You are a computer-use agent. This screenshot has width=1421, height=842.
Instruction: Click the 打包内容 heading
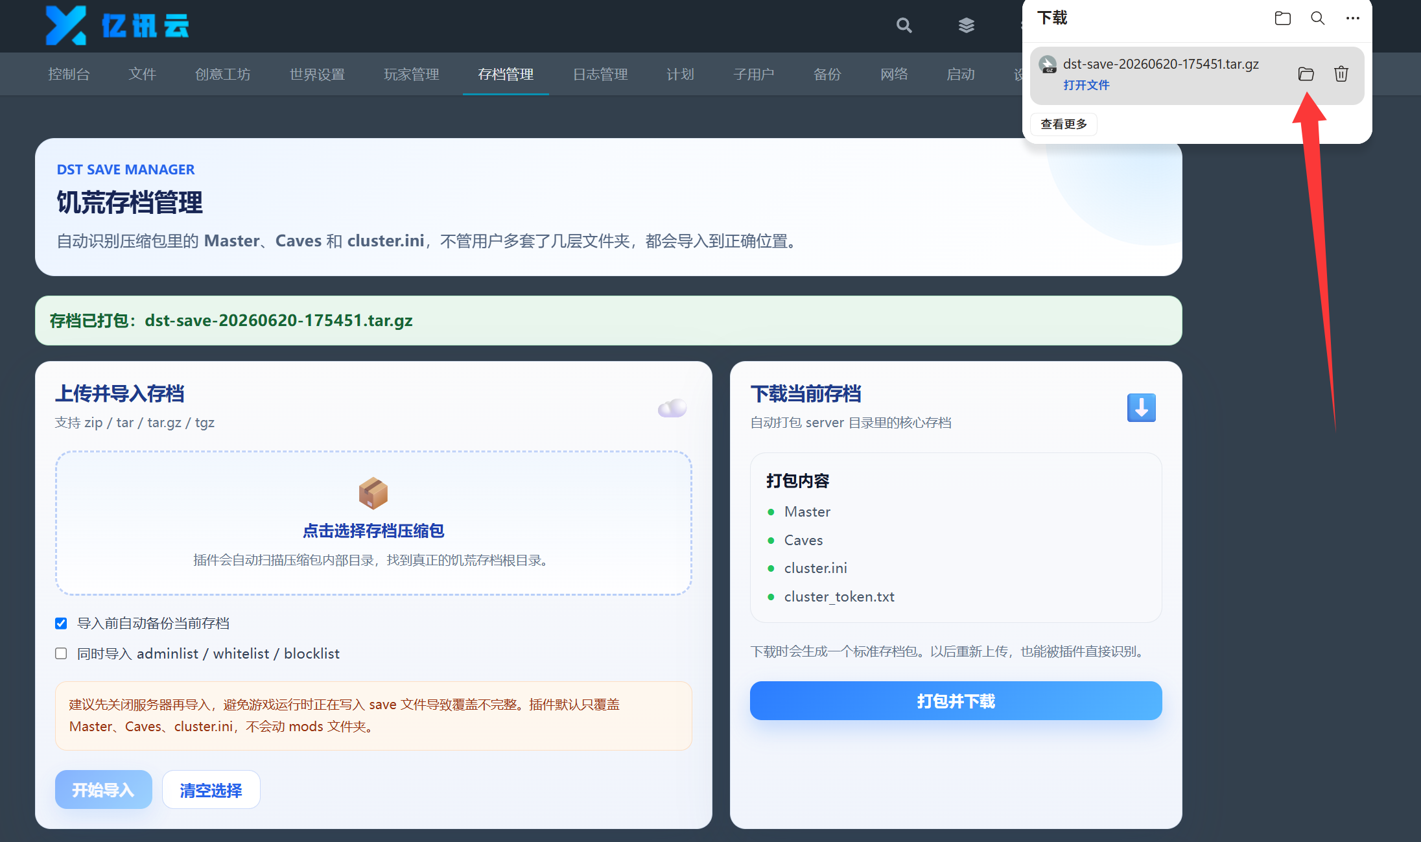click(x=797, y=481)
